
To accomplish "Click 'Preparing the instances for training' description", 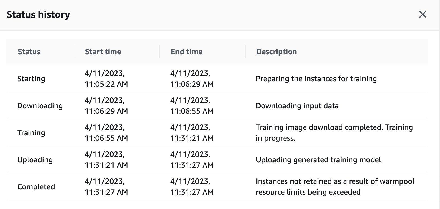I will point(316,79).
